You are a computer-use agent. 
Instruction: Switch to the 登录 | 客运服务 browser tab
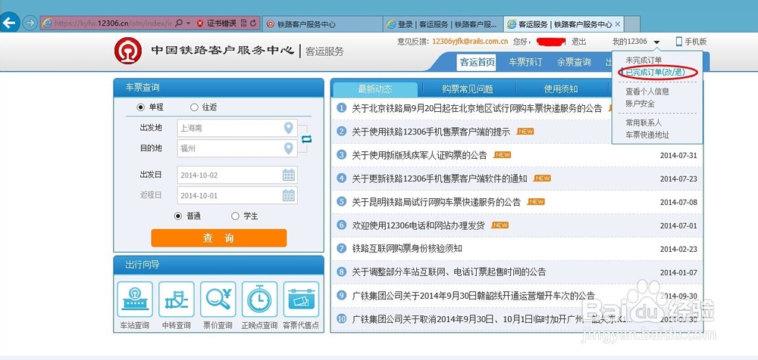click(443, 23)
